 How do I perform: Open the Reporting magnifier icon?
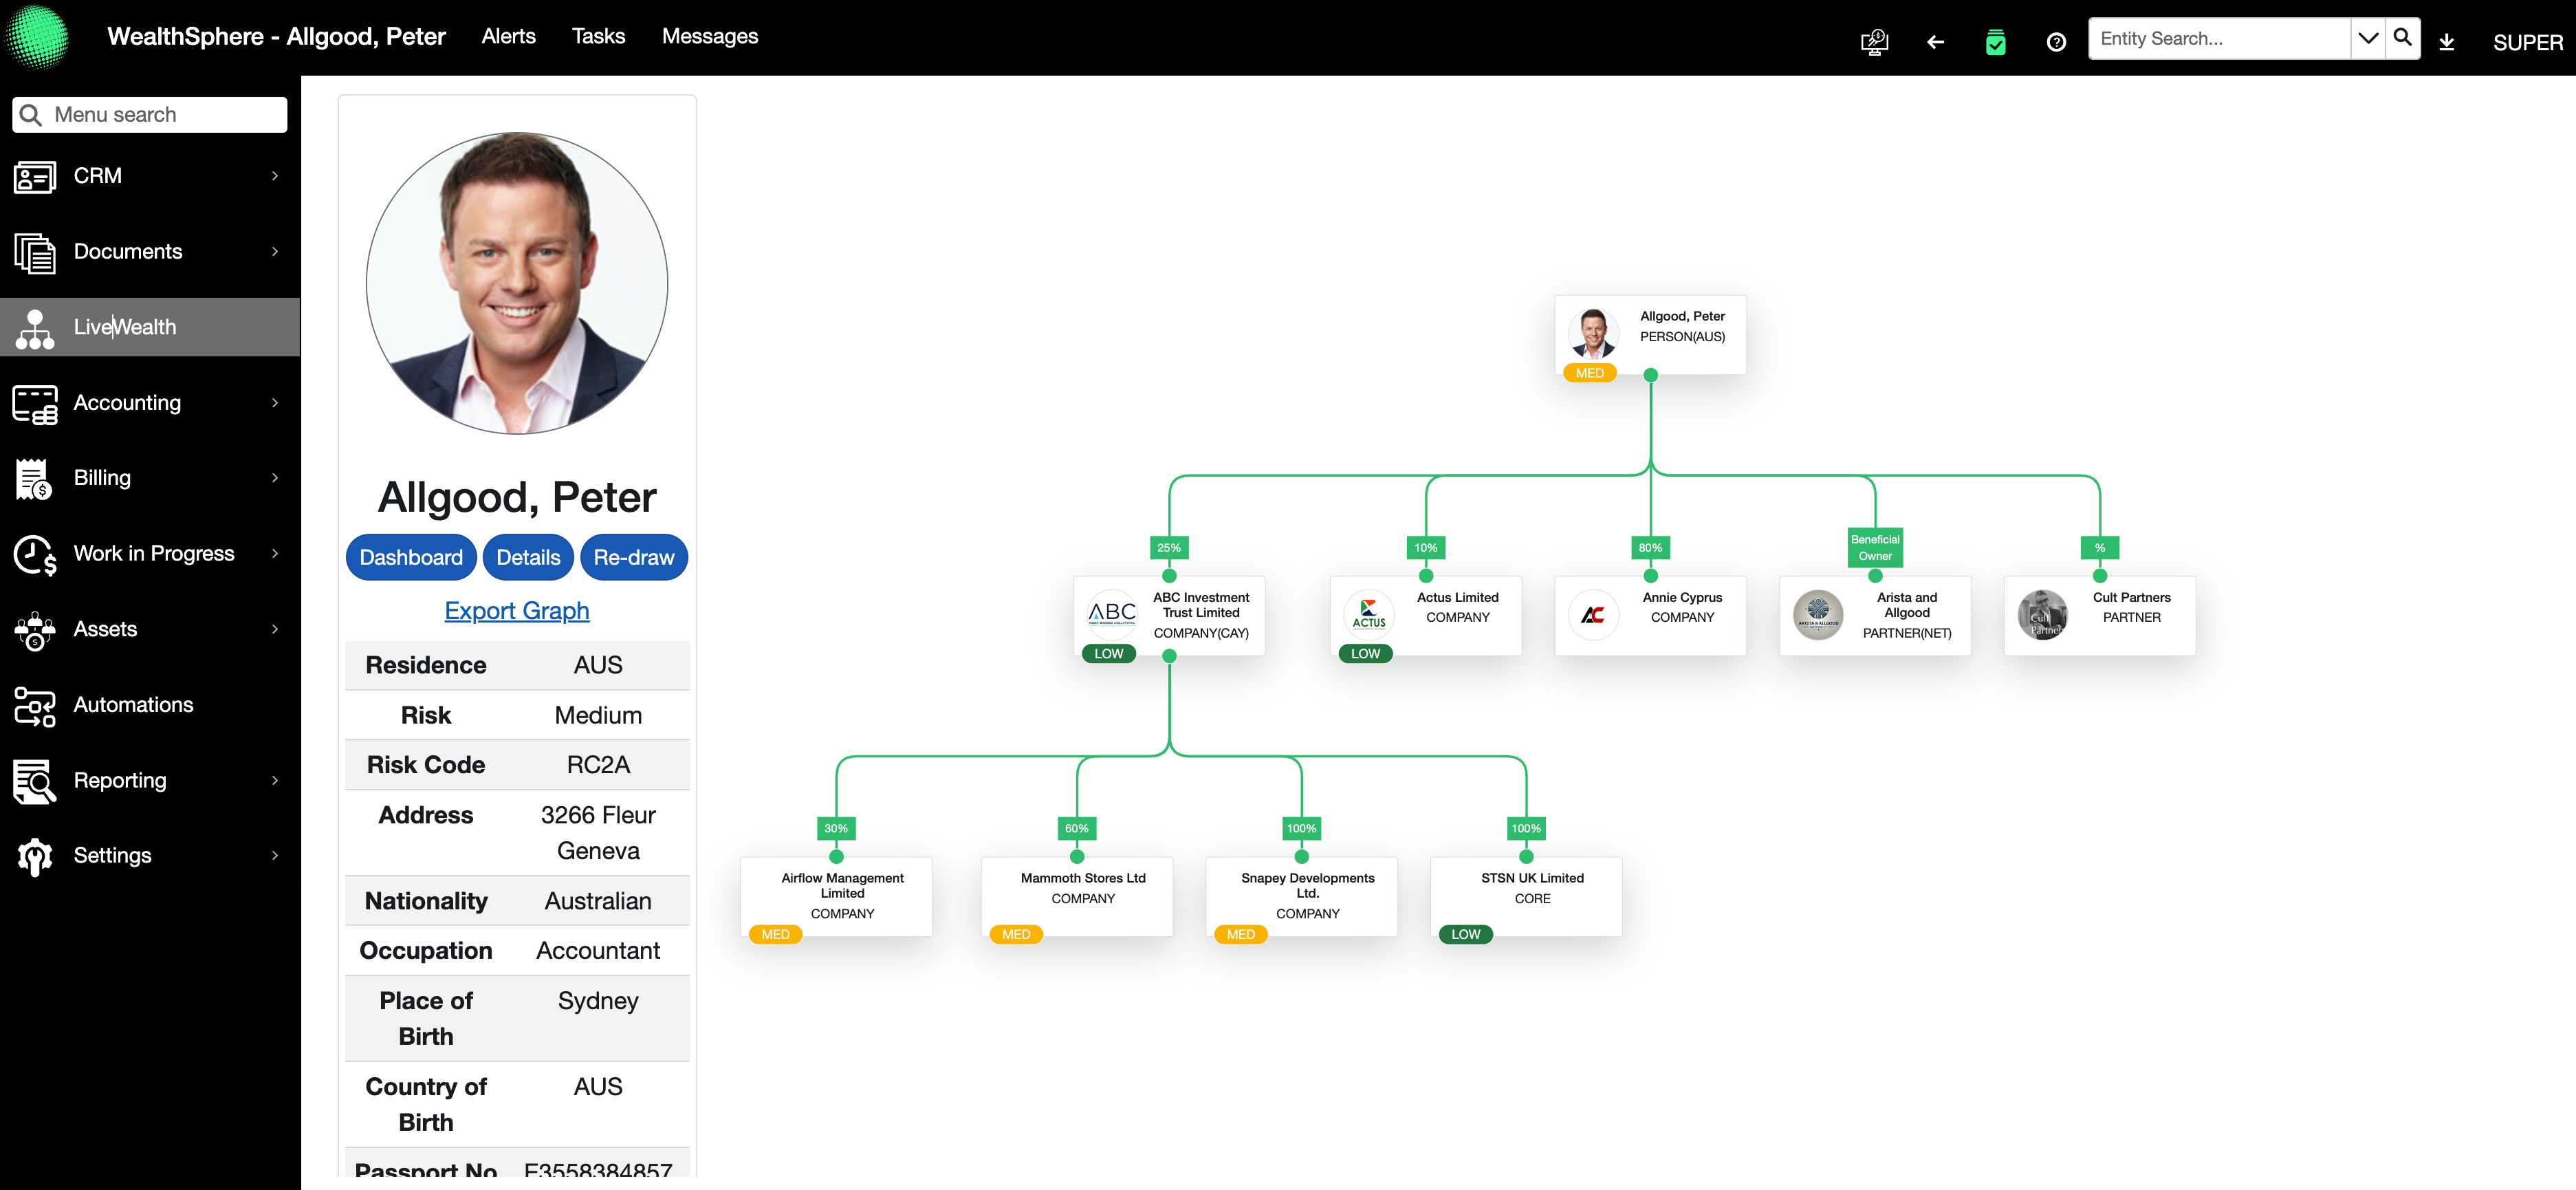coord(34,780)
